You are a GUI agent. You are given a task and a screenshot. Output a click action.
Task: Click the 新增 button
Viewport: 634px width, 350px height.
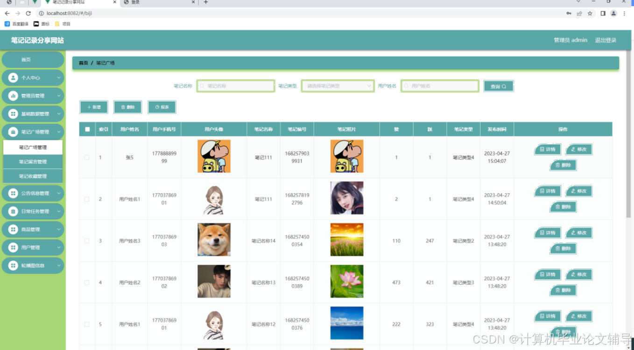[94, 107]
